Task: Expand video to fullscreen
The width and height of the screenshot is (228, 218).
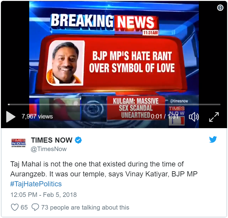Action: click(214, 117)
